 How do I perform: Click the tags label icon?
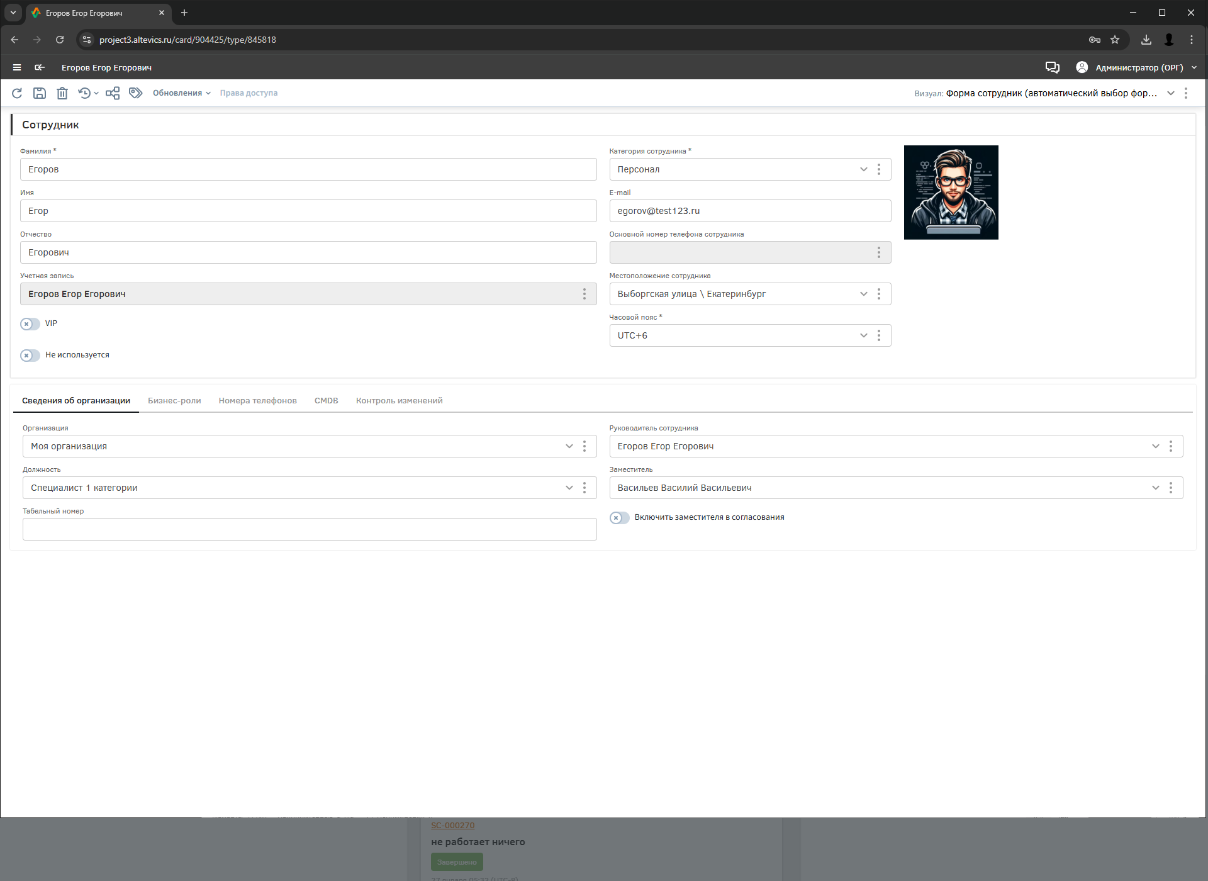135,93
